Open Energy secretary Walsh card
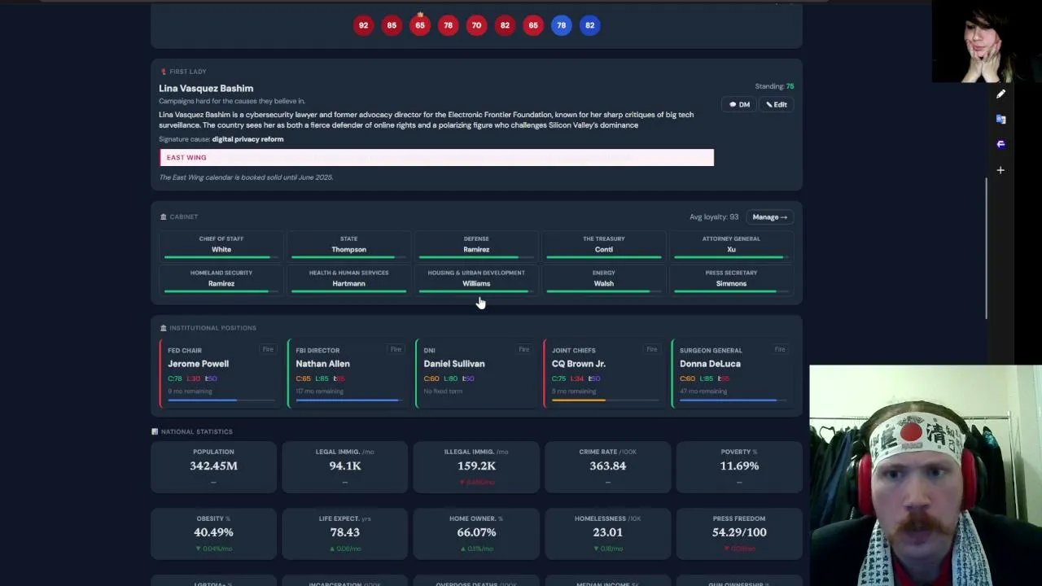Image resolution: width=1042 pixels, height=586 pixels. click(x=604, y=282)
